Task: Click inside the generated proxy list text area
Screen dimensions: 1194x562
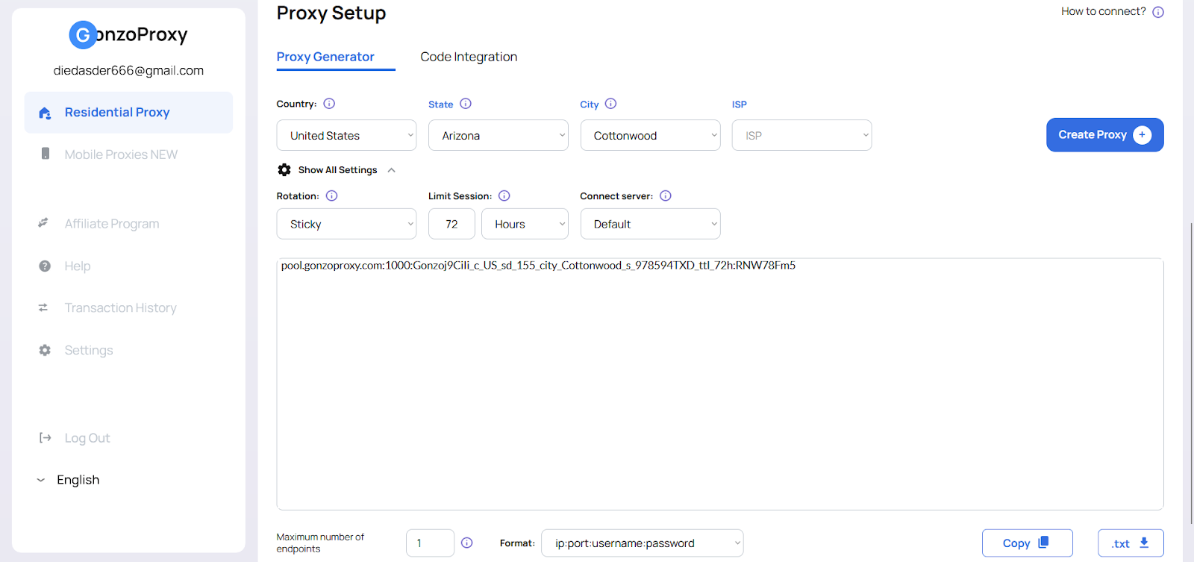Action: point(720,384)
